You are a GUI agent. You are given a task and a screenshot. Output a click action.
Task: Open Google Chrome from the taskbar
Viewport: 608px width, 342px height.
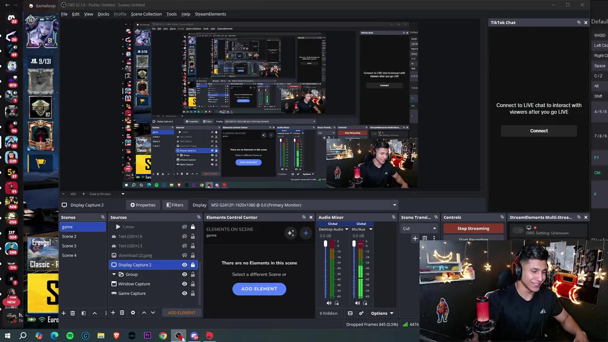point(163,336)
